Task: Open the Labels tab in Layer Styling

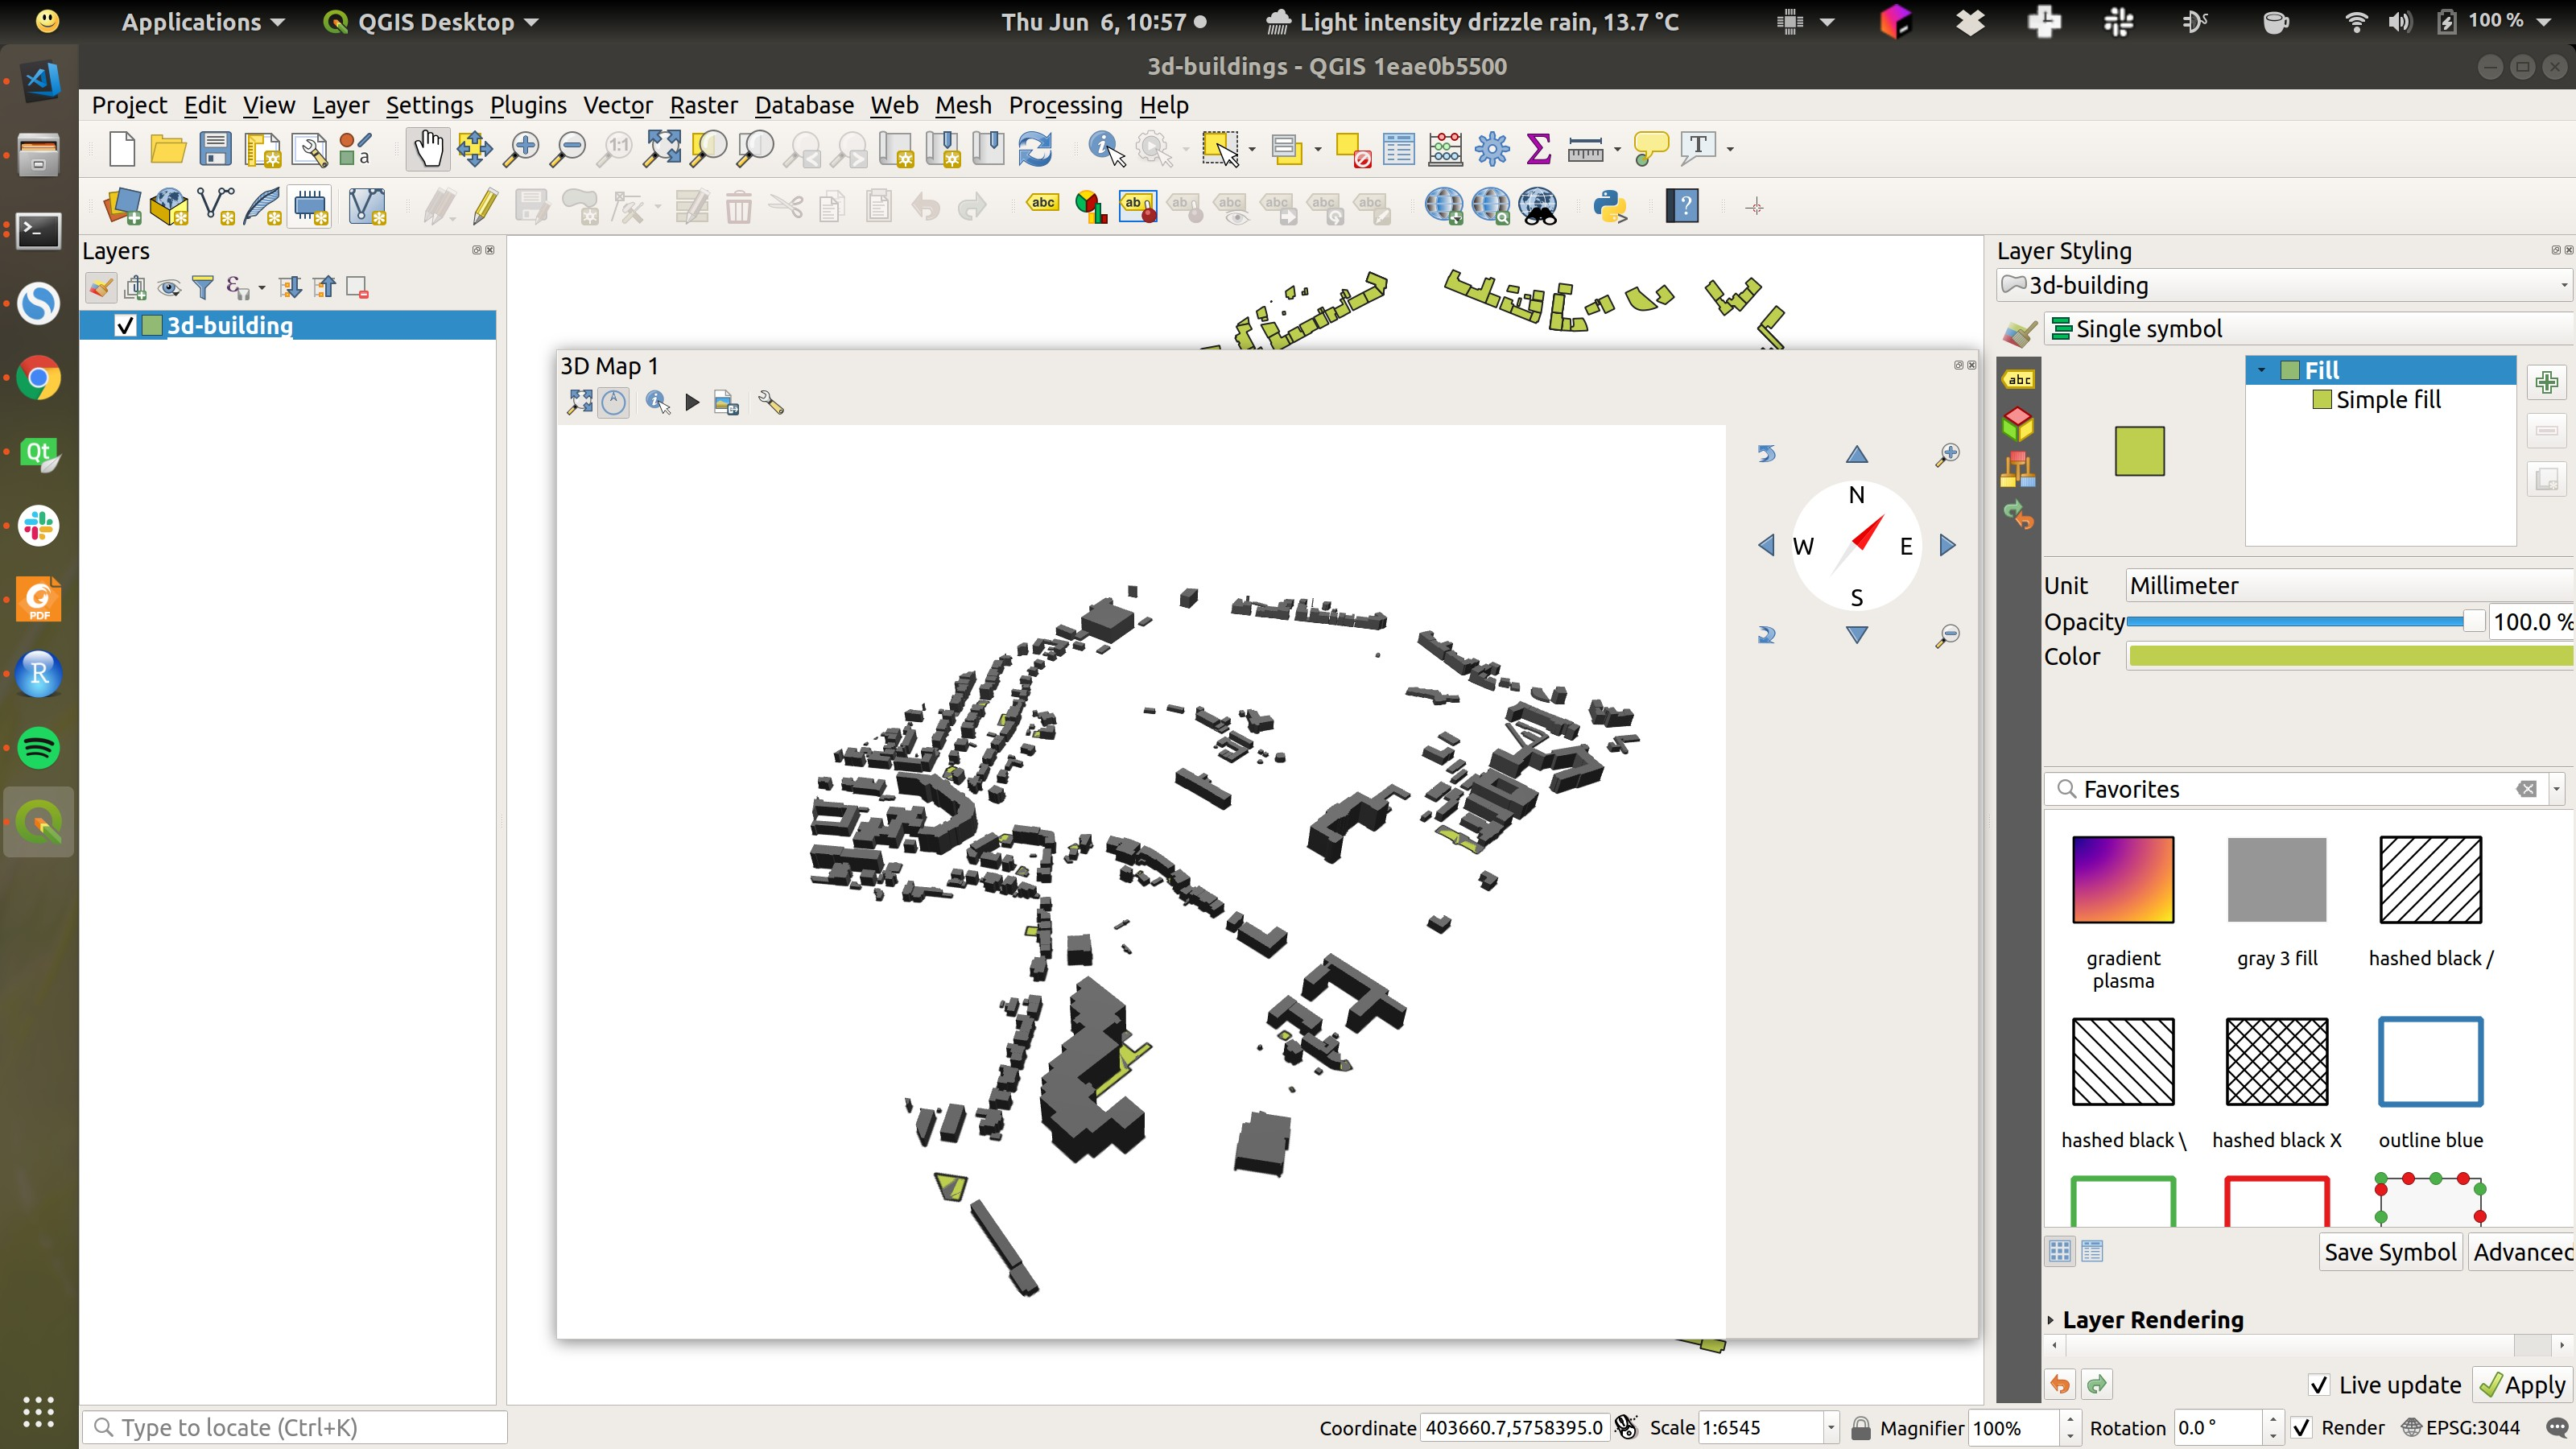Action: click(x=2019, y=380)
